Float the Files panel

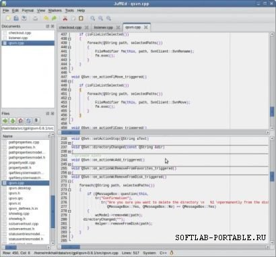click(48, 114)
